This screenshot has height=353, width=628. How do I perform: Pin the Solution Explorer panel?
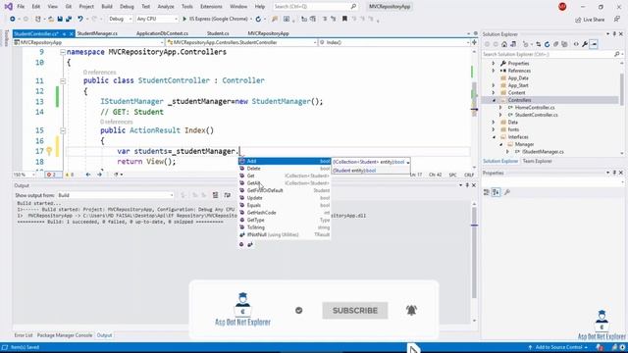click(614, 34)
